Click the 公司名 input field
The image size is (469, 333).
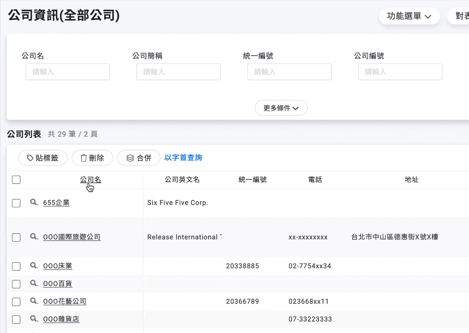point(67,72)
